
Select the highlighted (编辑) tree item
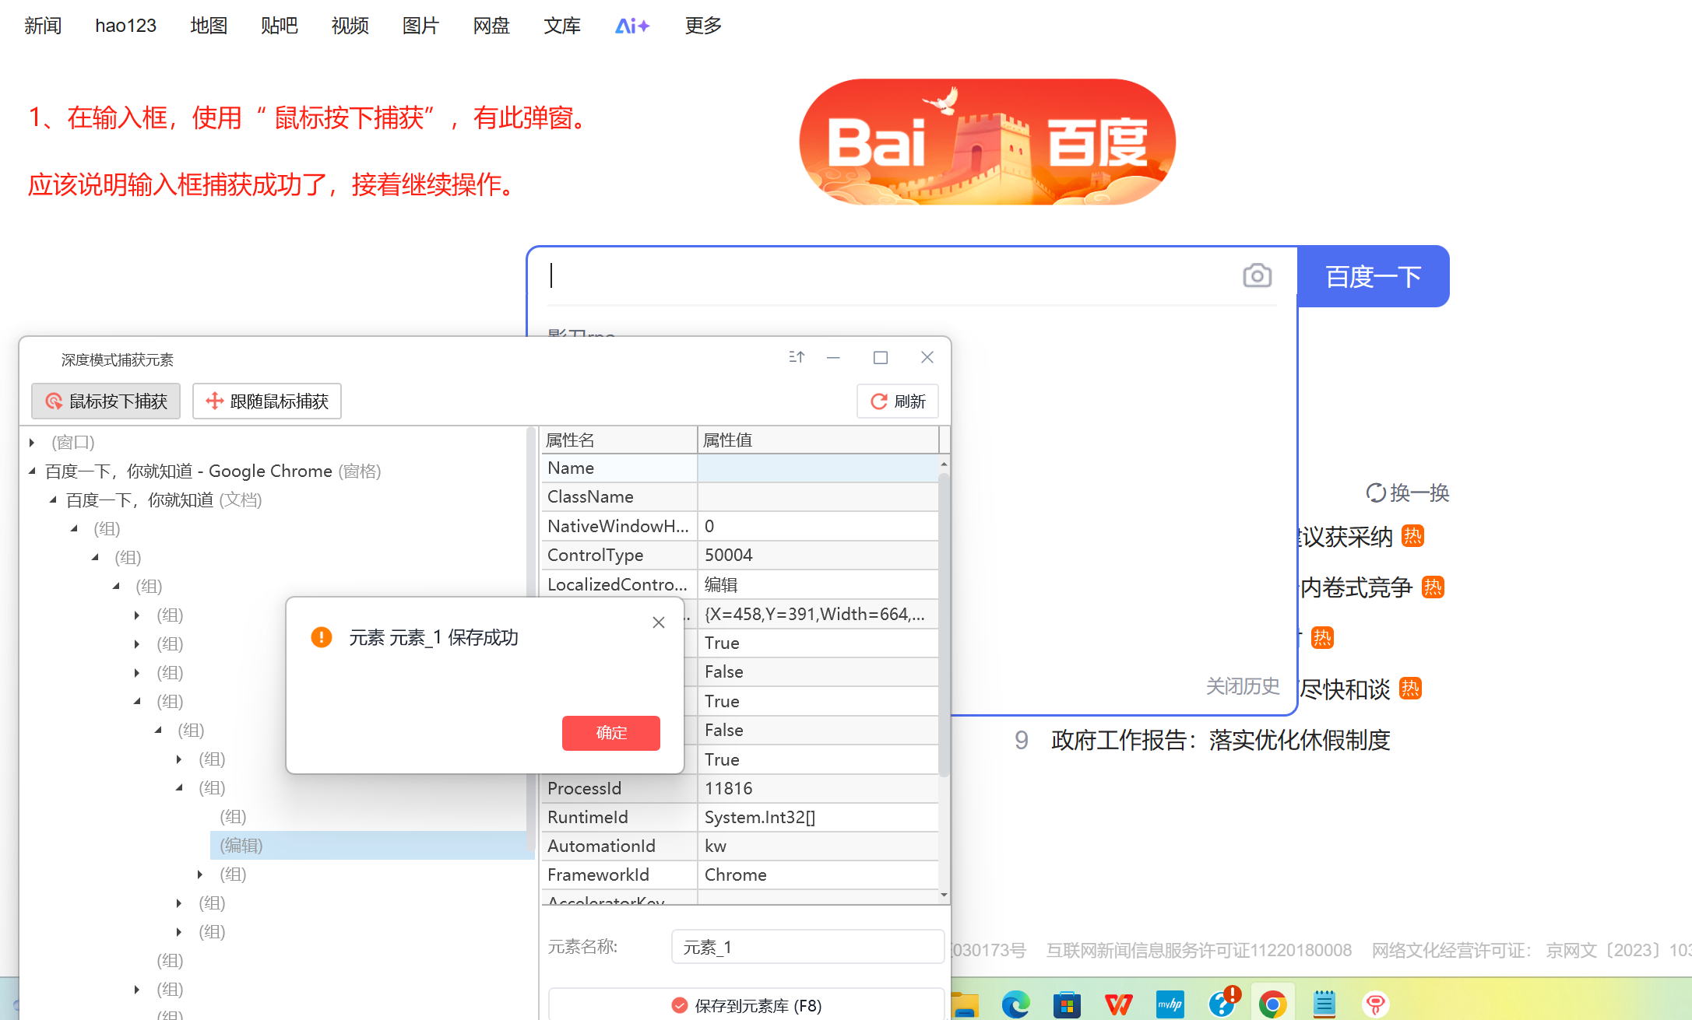[x=241, y=845]
